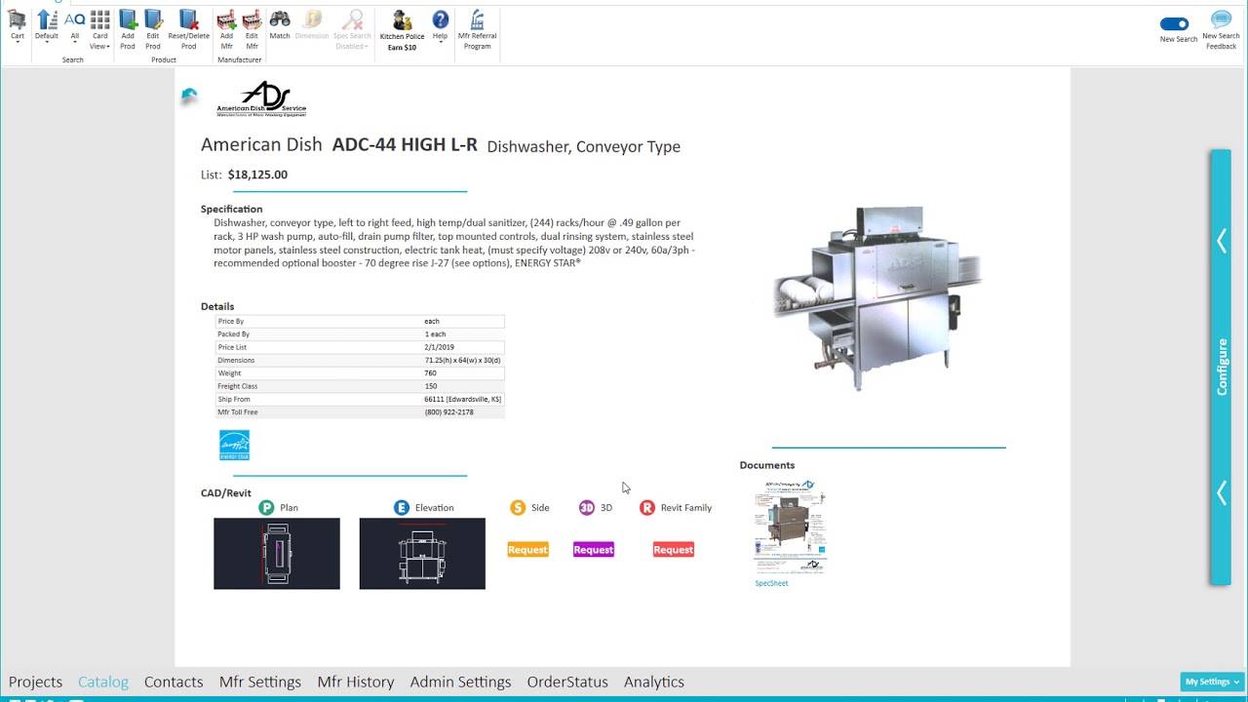The height and width of the screenshot is (702, 1248).
Task: Click the Energy Star logo
Action: coord(234,445)
